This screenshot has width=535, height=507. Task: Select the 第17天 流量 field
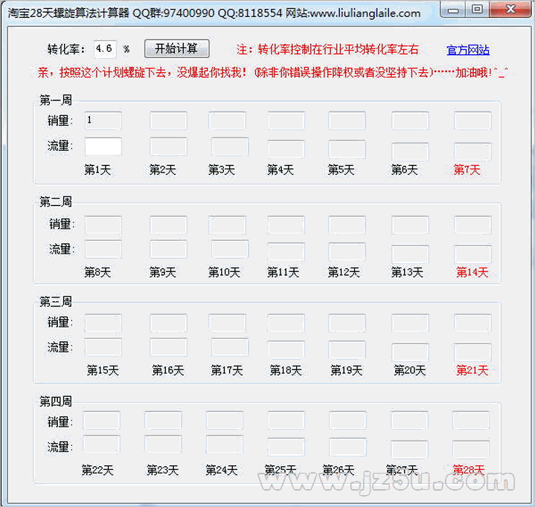230,347
